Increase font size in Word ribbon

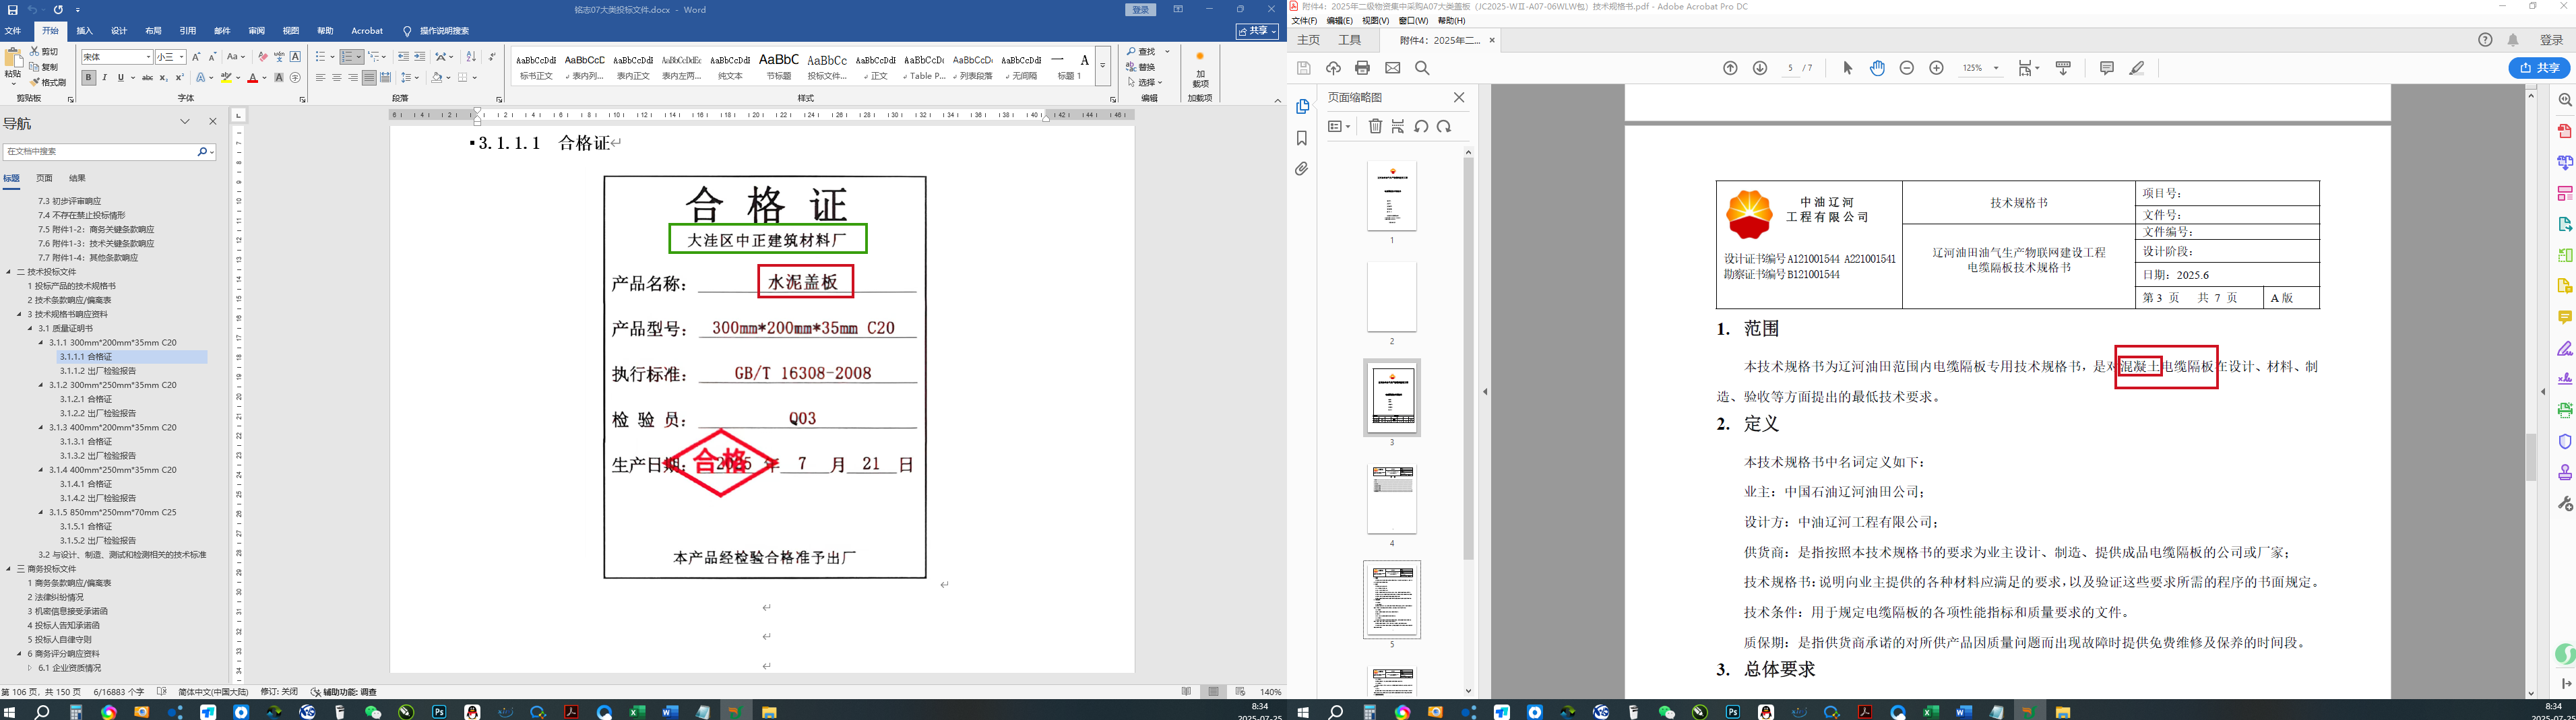[196, 57]
